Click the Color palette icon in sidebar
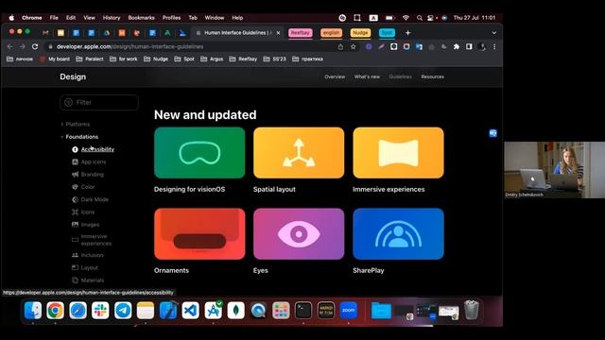 point(75,187)
